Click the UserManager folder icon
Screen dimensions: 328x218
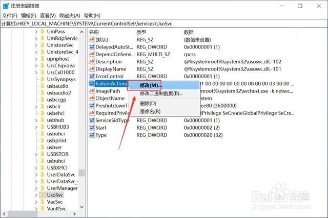(x=43, y=188)
